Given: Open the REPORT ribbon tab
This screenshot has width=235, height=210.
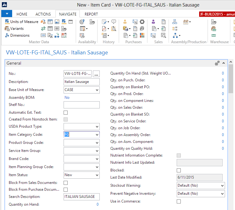Looking at the screenshot, I should coord(91,14).
